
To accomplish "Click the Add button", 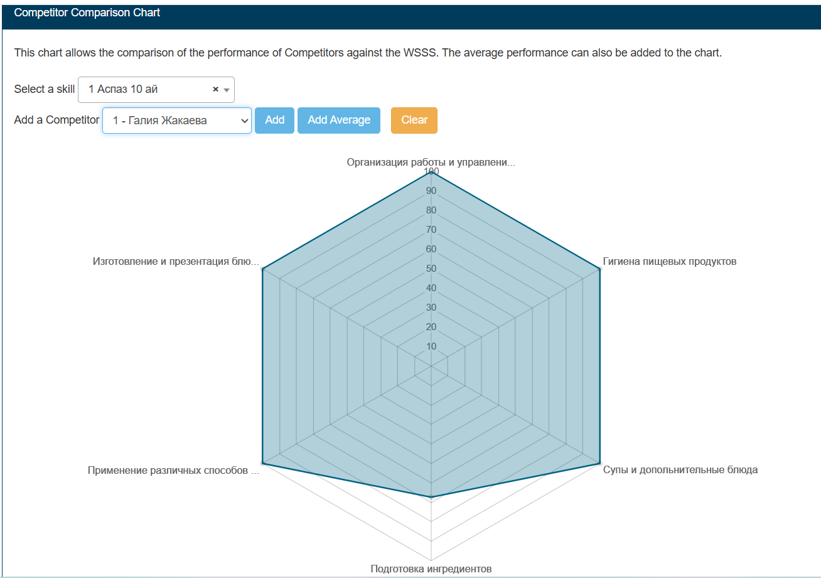I will pyautogui.click(x=274, y=120).
